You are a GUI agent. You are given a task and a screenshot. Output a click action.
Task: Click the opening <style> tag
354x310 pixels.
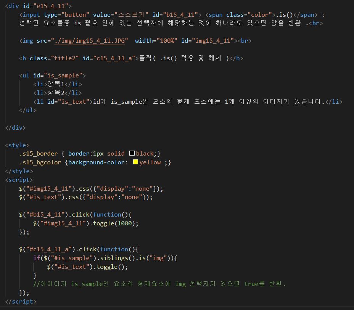coord(17,145)
